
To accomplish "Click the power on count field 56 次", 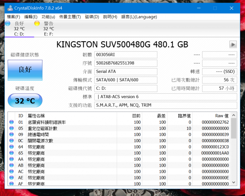I will coord(219,80).
